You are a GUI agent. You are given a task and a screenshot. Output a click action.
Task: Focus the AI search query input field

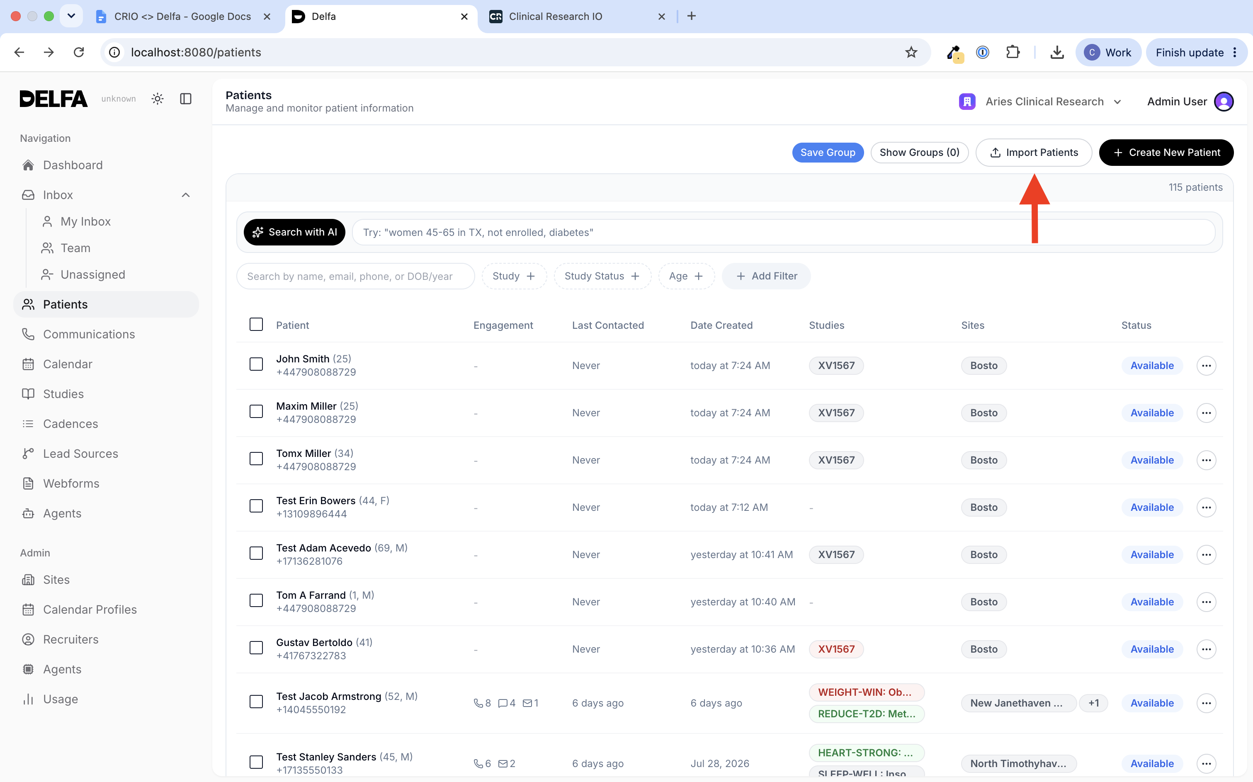click(783, 232)
